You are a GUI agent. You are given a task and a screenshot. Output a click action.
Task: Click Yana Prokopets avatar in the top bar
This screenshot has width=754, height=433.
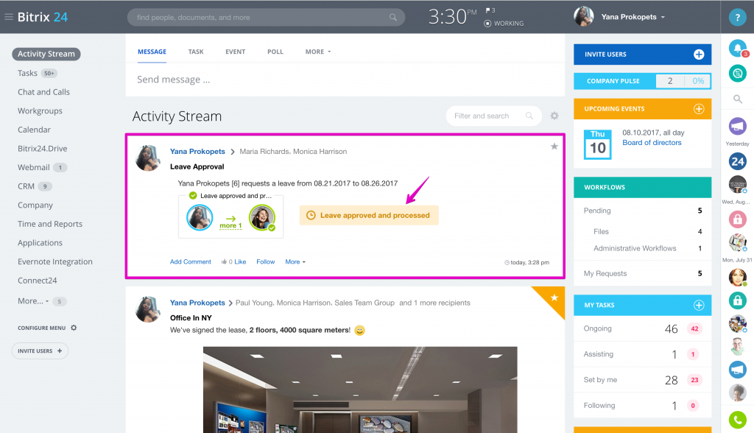click(584, 17)
